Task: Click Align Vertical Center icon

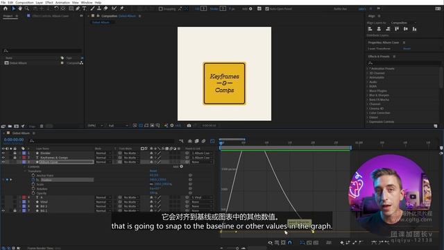Action: pos(405,29)
